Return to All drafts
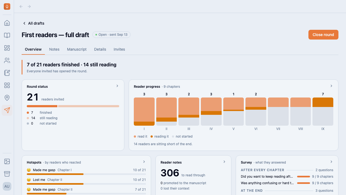The image size is (346, 195). coord(34,23)
